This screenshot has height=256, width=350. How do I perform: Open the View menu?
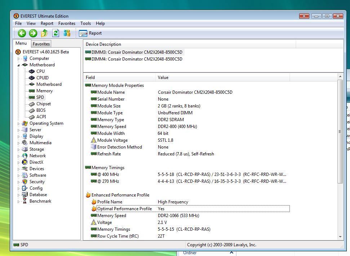coord(31,23)
